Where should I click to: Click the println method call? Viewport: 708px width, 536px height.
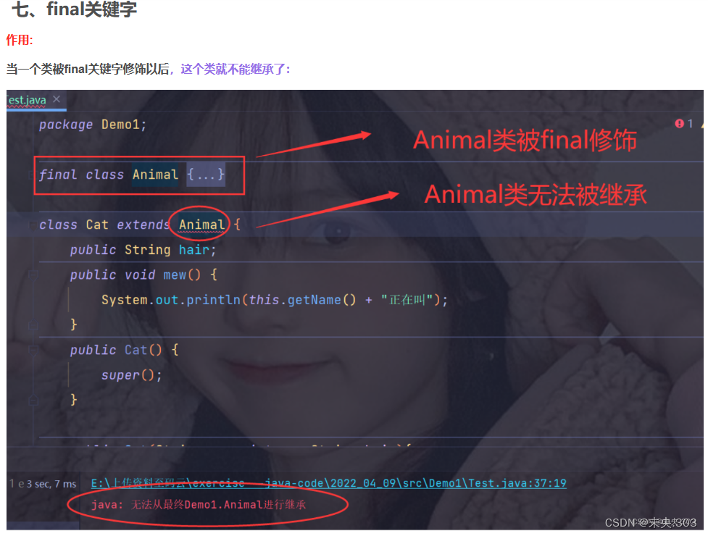(213, 300)
